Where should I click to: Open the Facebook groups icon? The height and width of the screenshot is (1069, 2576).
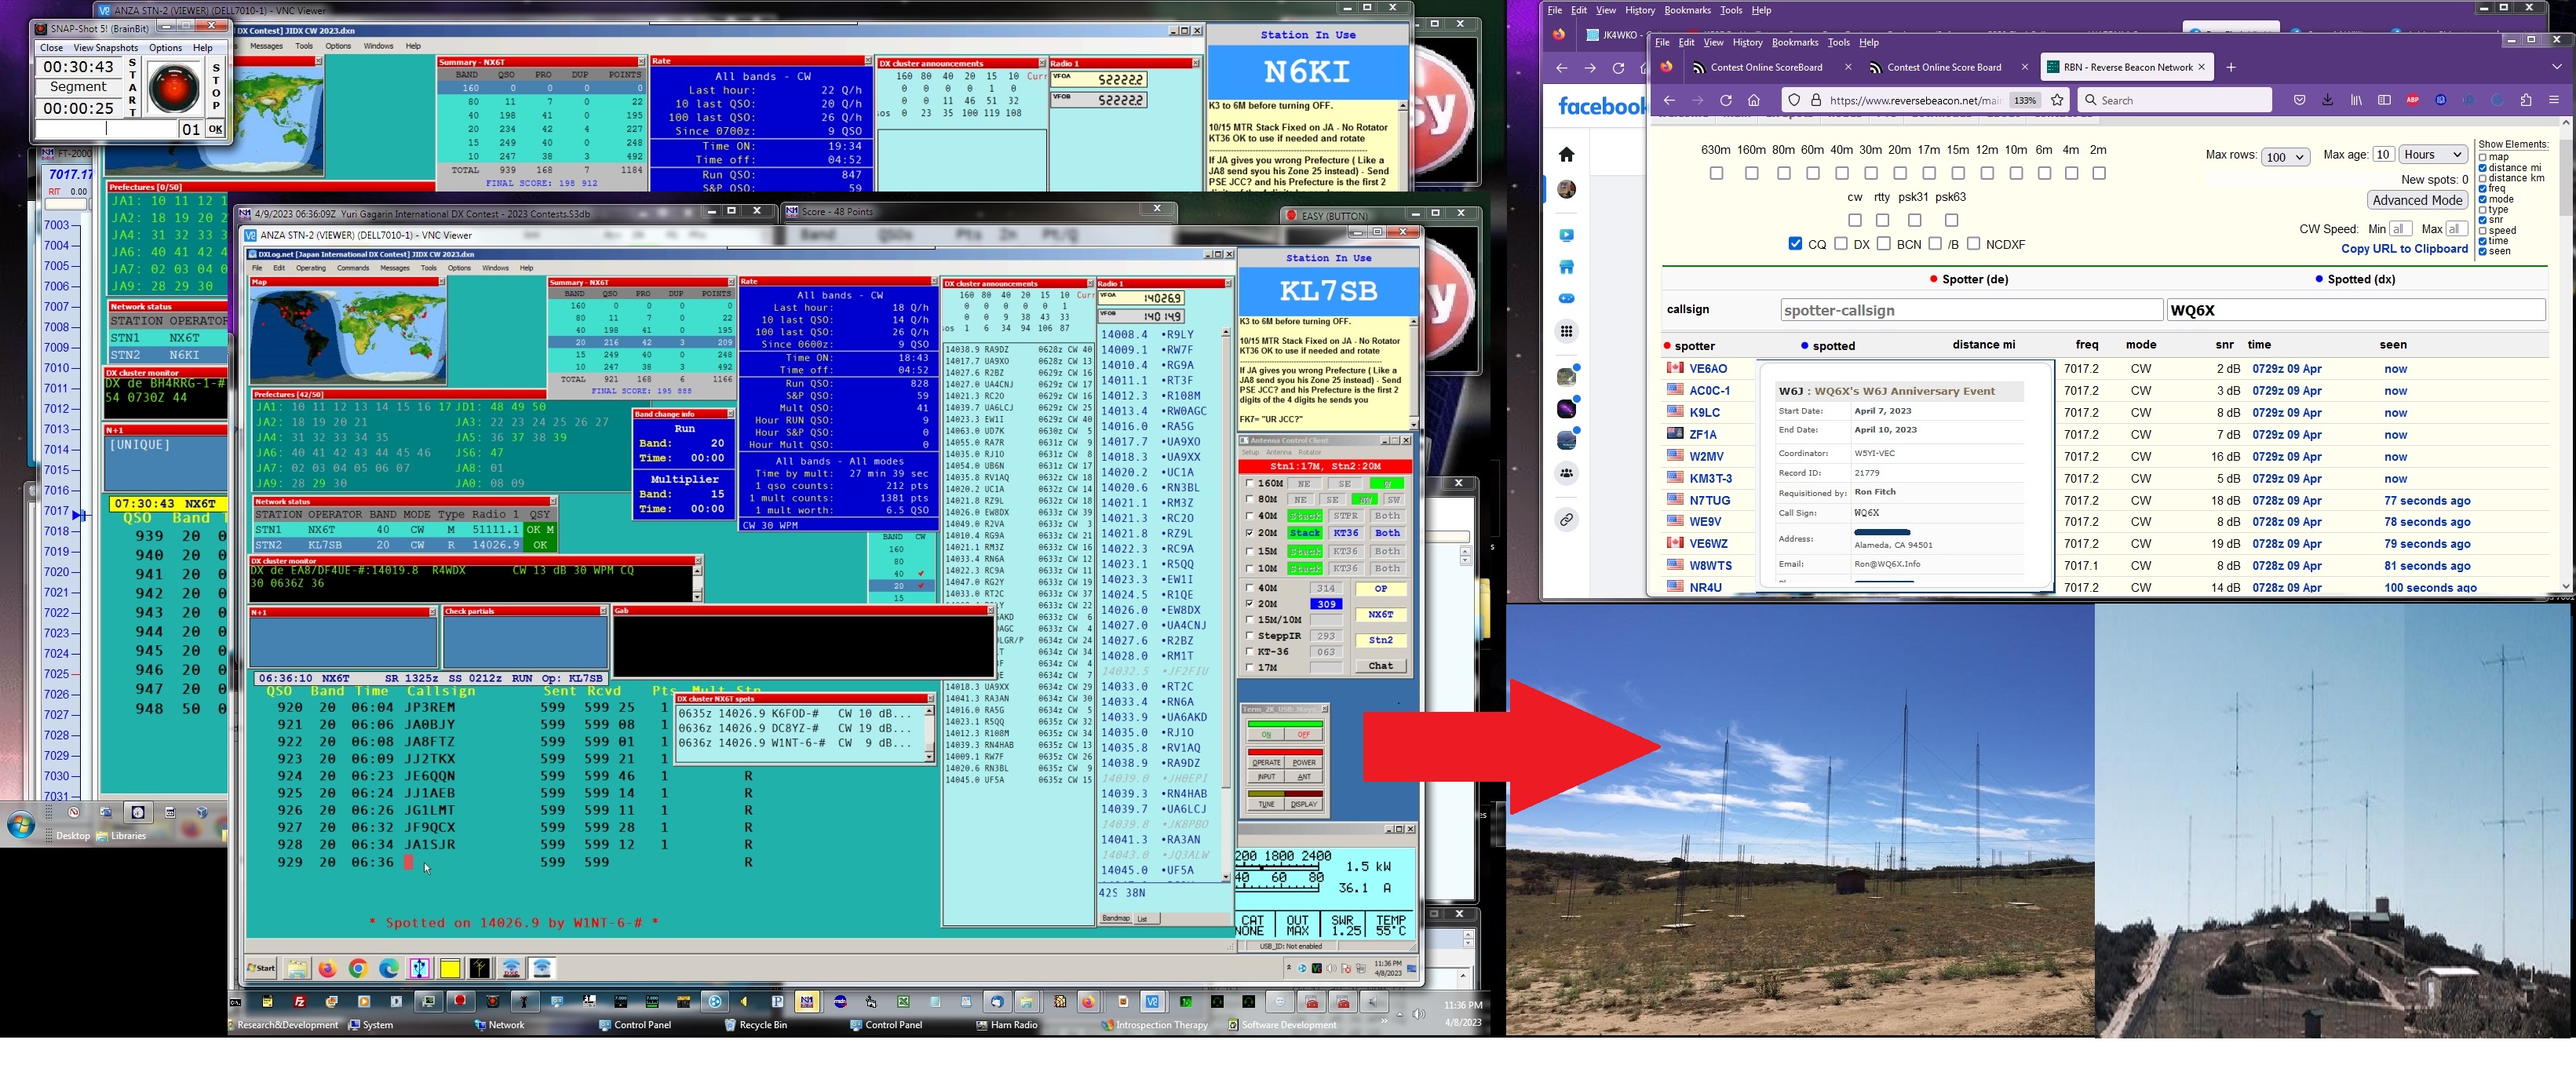1567,473
